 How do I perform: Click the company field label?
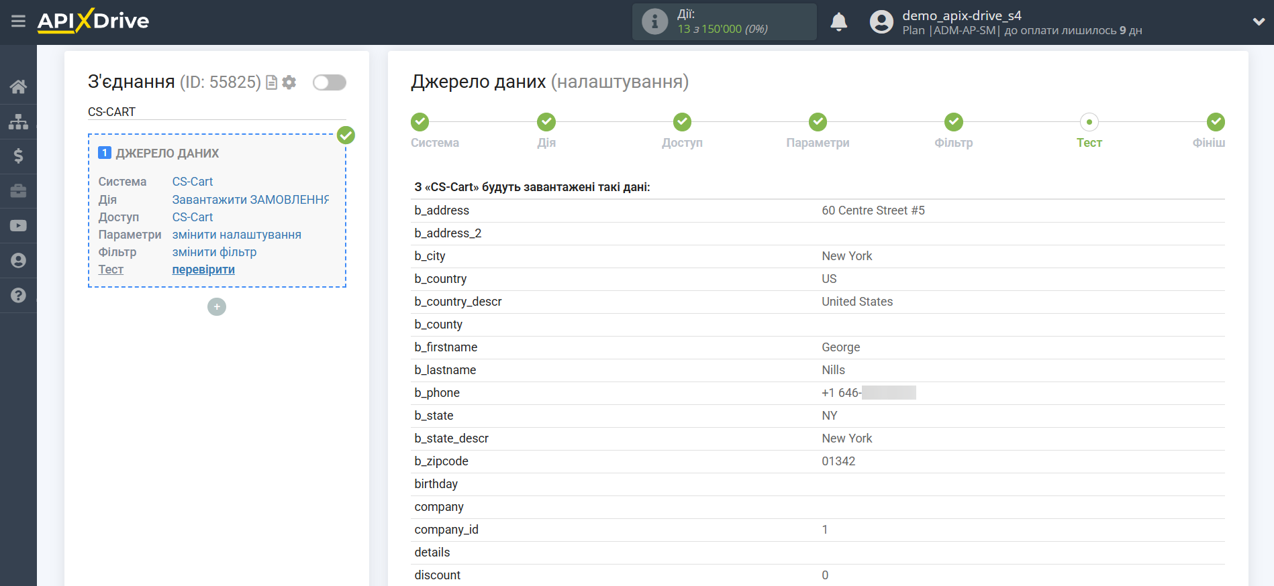click(439, 507)
